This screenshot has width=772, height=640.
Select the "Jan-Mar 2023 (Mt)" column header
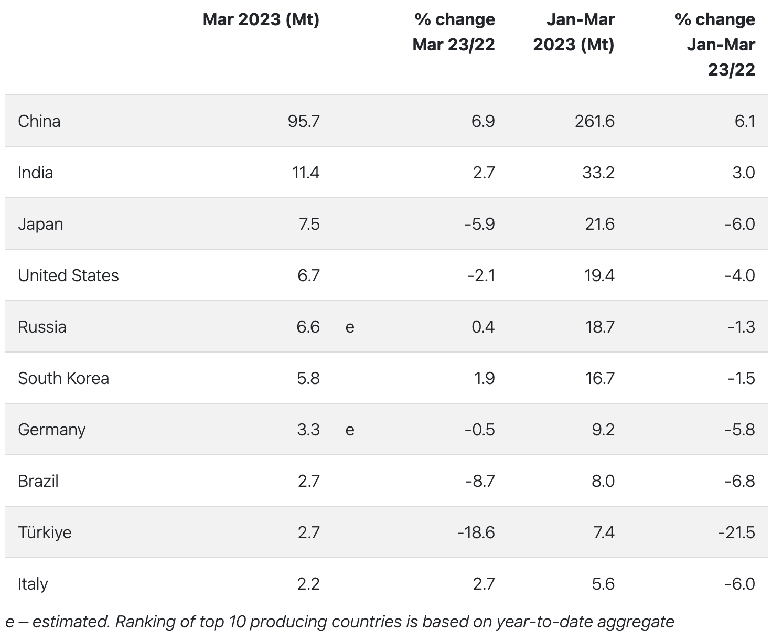[574, 32]
